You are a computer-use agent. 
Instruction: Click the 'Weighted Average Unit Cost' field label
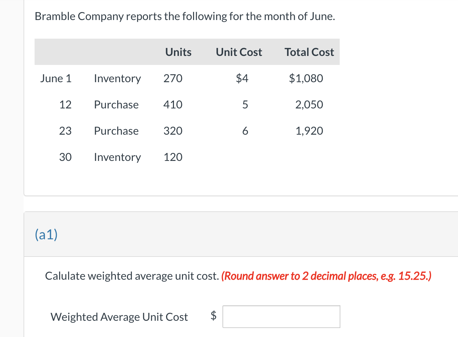click(x=119, y=317)
